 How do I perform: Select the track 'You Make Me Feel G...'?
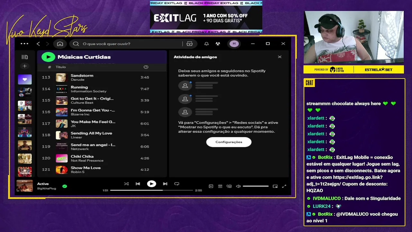pyautogui.click(x=93, y=122)
